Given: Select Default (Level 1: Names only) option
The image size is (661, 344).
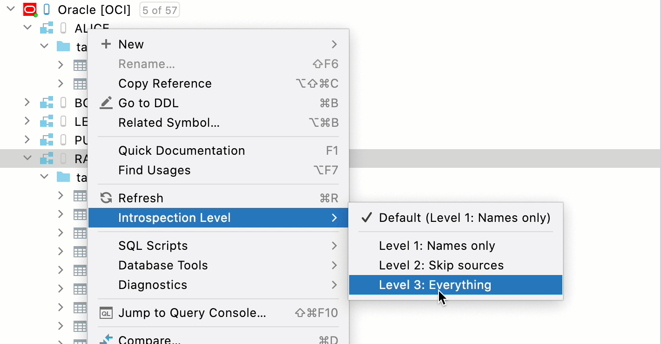Looking at the screenshot, I should click(x=464, y=218).
